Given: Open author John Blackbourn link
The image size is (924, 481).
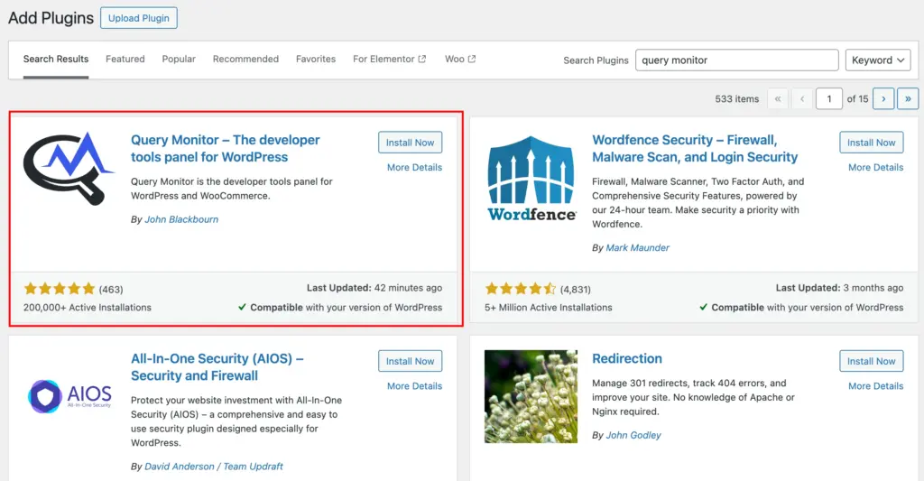Looking at the screenshot, I should point(181,219).
